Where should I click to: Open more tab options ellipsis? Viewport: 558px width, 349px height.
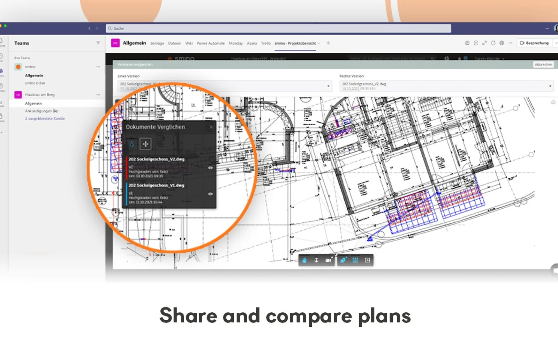coord(510,43)
